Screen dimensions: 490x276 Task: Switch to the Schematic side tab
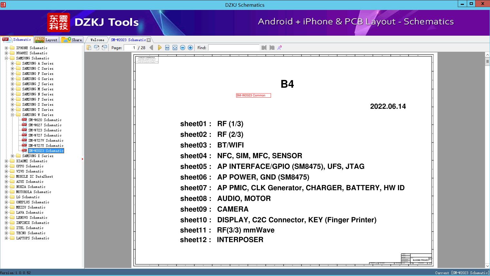[x=17, y=40]
